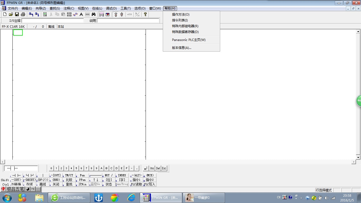Click the instruction entry field showing contact symbol
361x203 pixels.
pos(21,168)
